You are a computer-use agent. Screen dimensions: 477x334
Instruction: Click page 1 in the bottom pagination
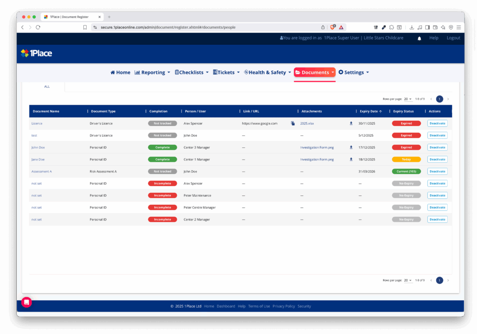[x=439, y=280]
